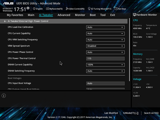
Task: Click CPU frequency 4000 MHz value
Action: pos(137,28)
